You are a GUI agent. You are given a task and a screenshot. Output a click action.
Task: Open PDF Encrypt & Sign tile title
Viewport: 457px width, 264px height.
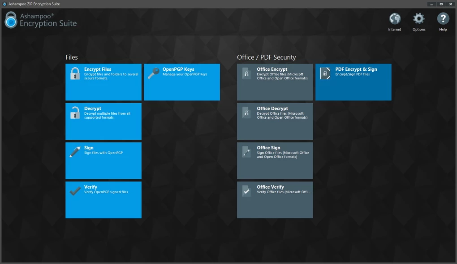[356, 69]
